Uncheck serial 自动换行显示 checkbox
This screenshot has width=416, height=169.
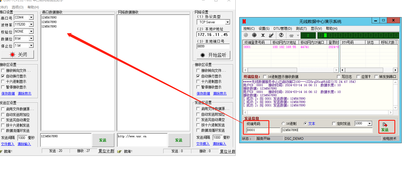click(x=3, y=76)
